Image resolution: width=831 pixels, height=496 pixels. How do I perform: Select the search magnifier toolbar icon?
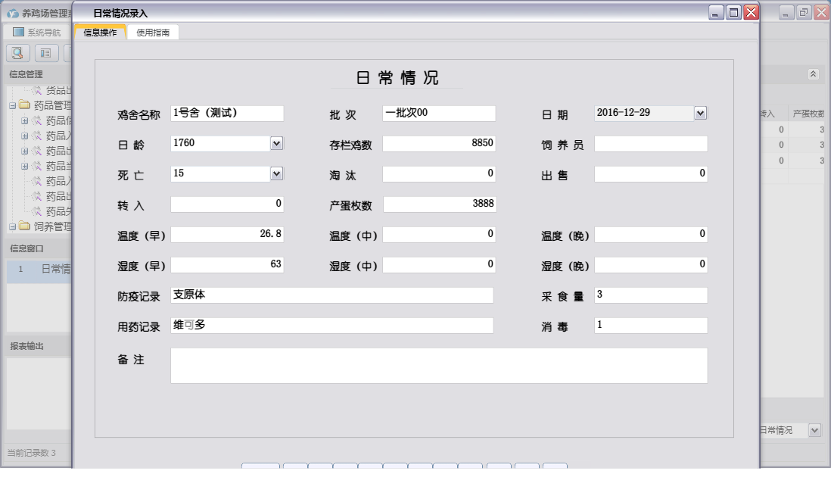point(17,52)
